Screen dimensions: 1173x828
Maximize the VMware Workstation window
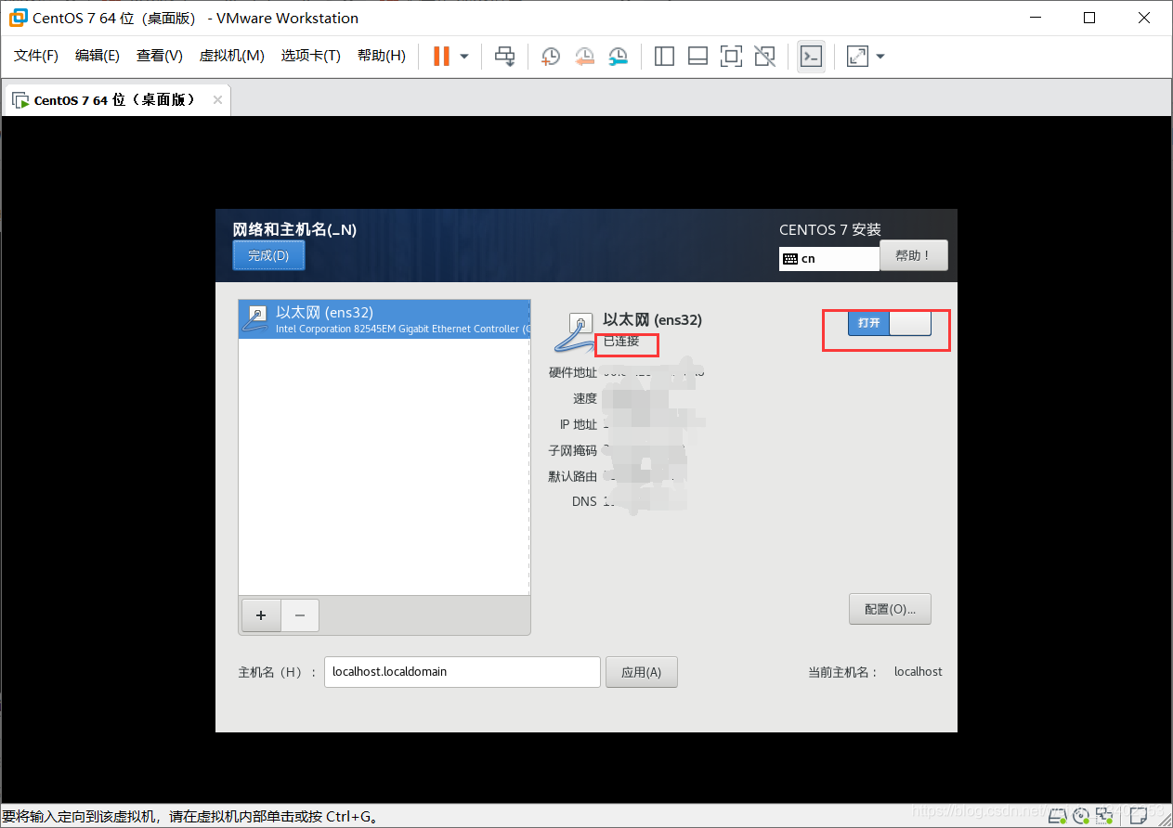pos(1089,18)
